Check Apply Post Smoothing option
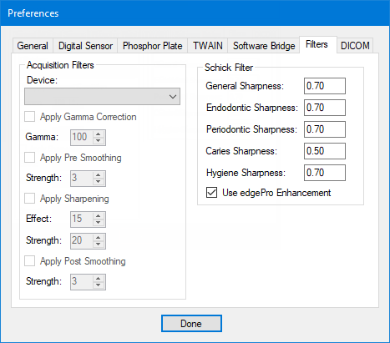 pos(30,261)
